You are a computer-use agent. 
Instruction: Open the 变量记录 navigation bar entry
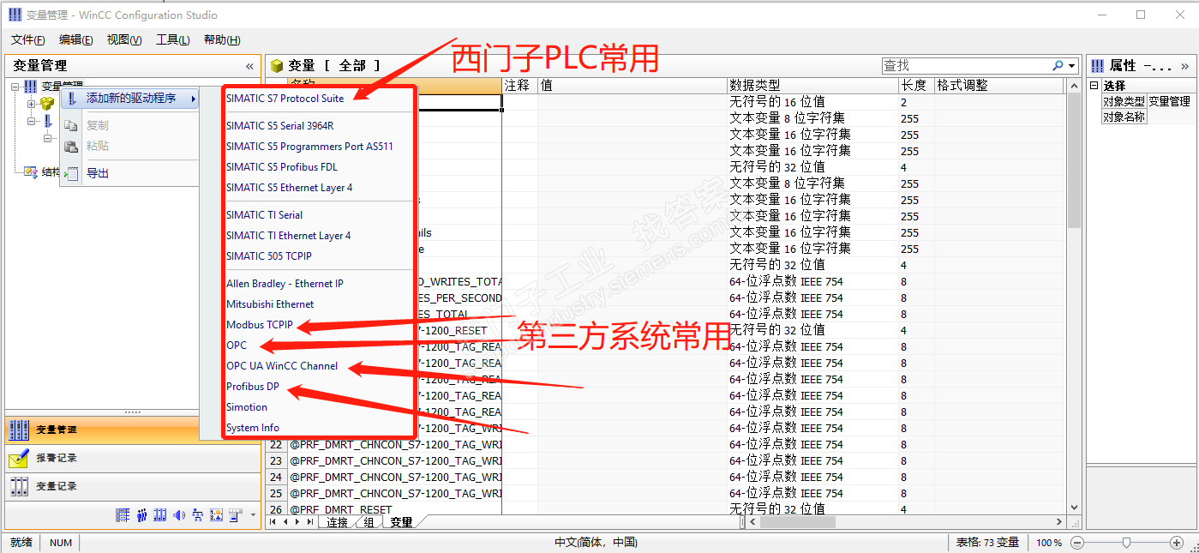click(133, 486)
